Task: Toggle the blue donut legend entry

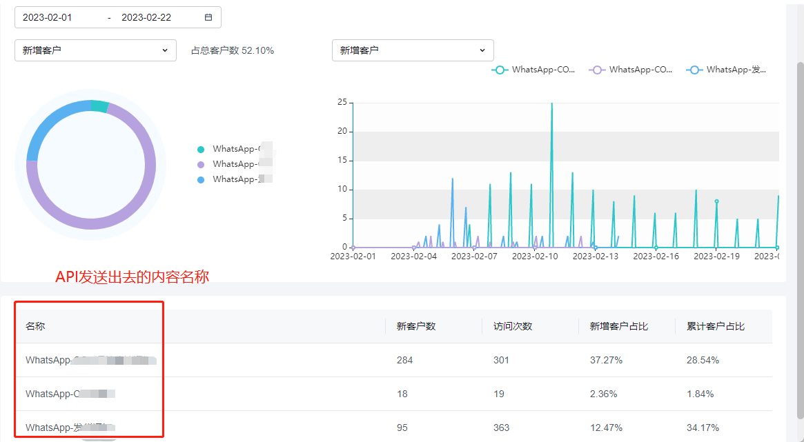Action: pos(235,179)
